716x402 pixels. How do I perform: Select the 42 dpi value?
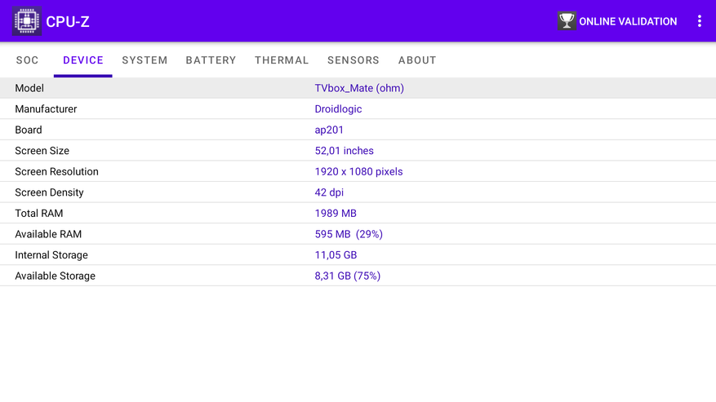pyautogui.click(x=329, y=192)
